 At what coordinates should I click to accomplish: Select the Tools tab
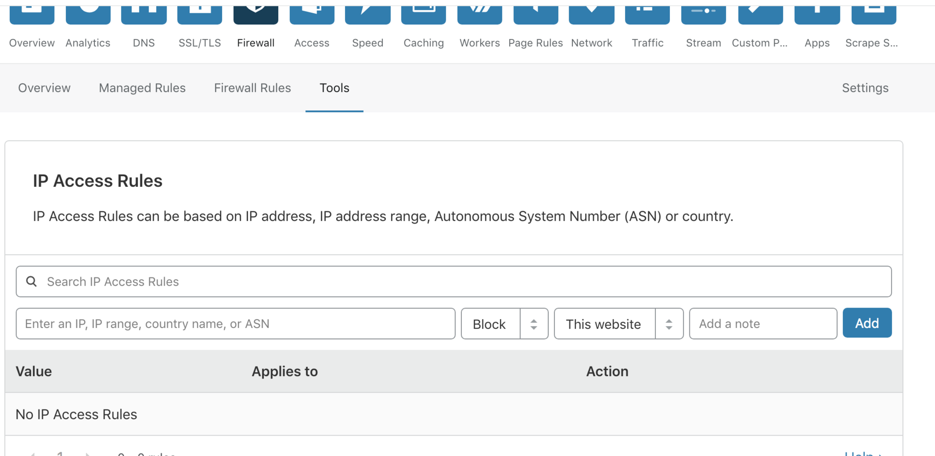click(334, 88)
